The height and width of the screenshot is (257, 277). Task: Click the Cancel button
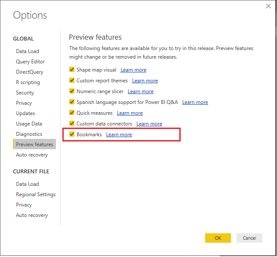tap(249, 238)
